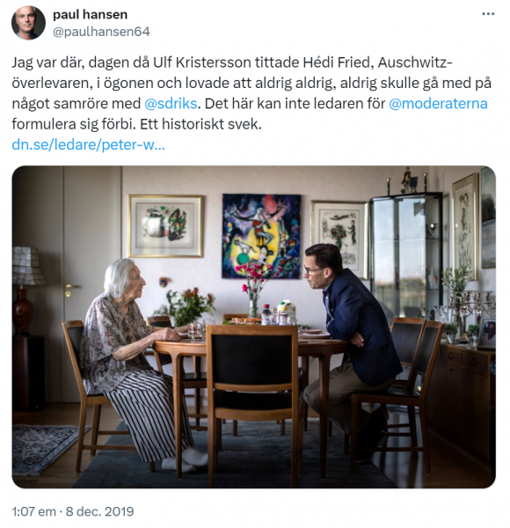Image resolution: width=510 pixels, height=528 pixels.
Task: Follow the dn.se/ledare/peter-w... link
Action: pyautogui.click(x=88, y=144)
